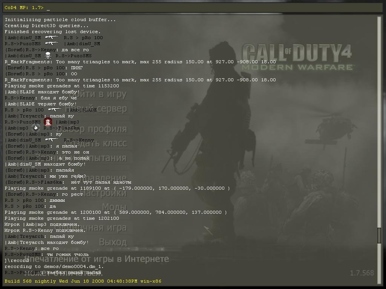Click the line '|Amb|SLADE находит бомбу!'
This screenshot has width=386, height=289.
[42, 92]
